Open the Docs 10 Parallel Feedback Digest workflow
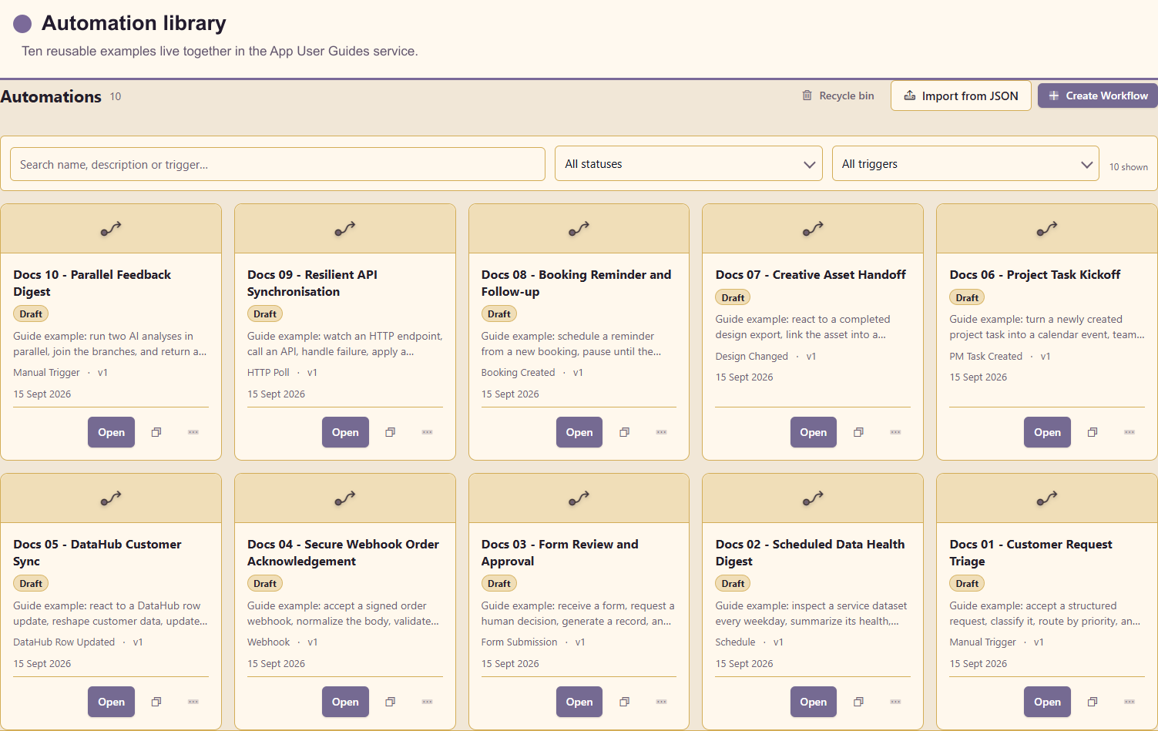The image size is (1158, 731). 112,432
